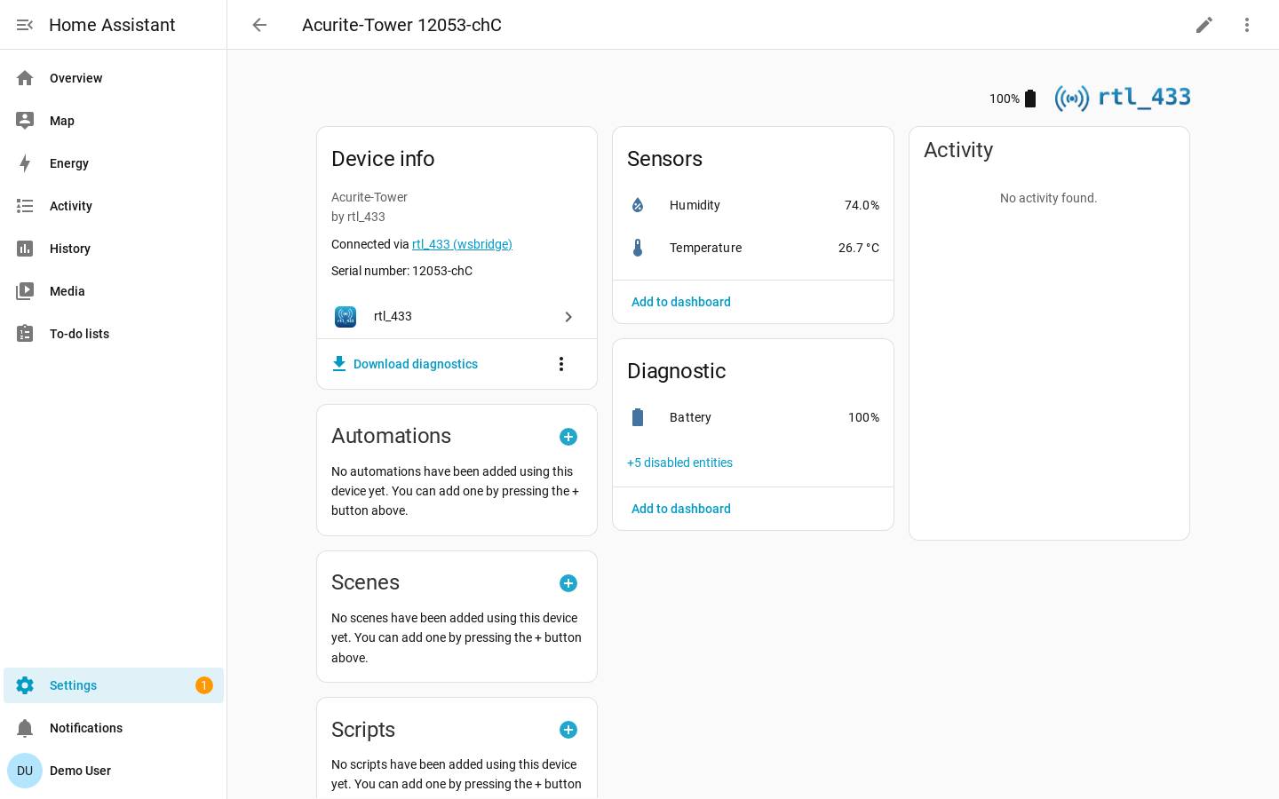This screenshot has height=799, width=1279.
Task: Open History in the sidebar
Action: pyautogui.click(x=114, y=249)
